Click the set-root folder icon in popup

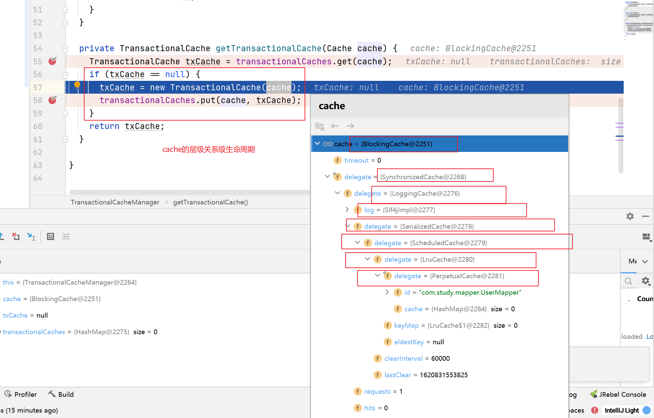pyautogui.click(x=319, y=126)
